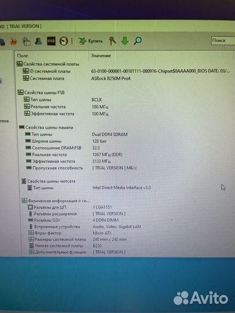Click the Поле column header

(x=23, y=56)
